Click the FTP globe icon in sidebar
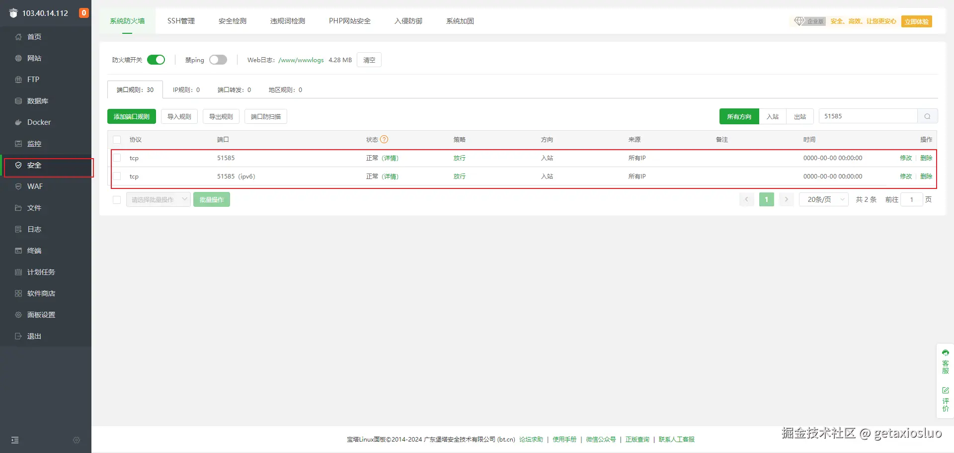This screenshot has width=954, height=453. click(18, 80)
